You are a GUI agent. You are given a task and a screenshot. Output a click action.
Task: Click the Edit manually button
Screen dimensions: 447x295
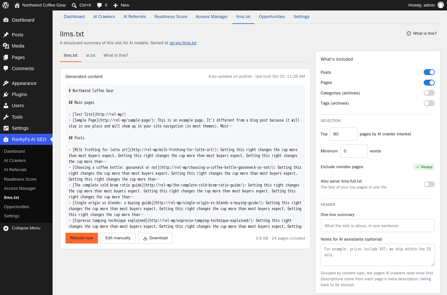point(118,238)
